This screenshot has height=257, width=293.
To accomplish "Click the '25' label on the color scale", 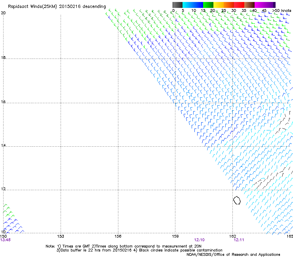I will 224,11.
